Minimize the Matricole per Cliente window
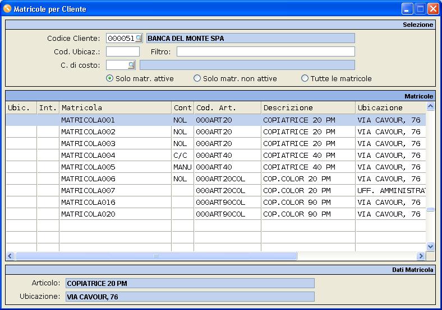 click(x=407, y=9)
